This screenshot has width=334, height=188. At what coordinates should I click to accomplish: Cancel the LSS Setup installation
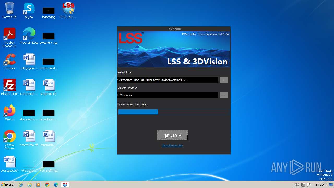[x=172, y=135]
